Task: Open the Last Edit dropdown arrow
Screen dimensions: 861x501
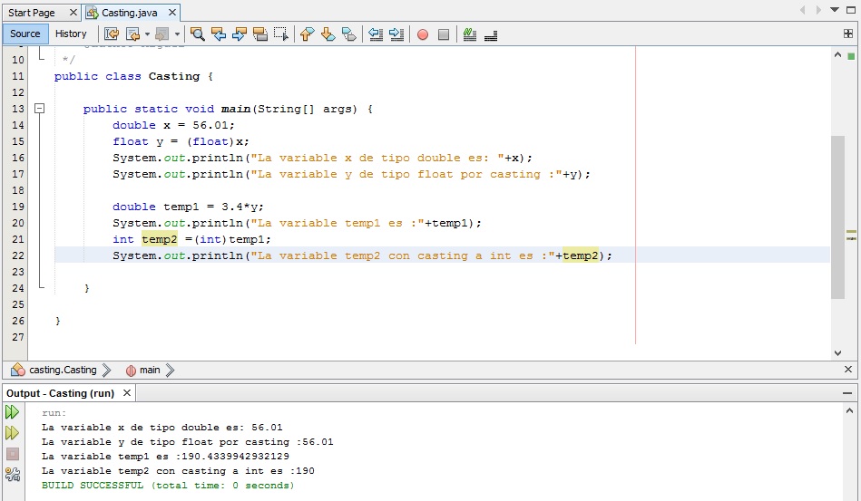Action: tap(147, 34)
